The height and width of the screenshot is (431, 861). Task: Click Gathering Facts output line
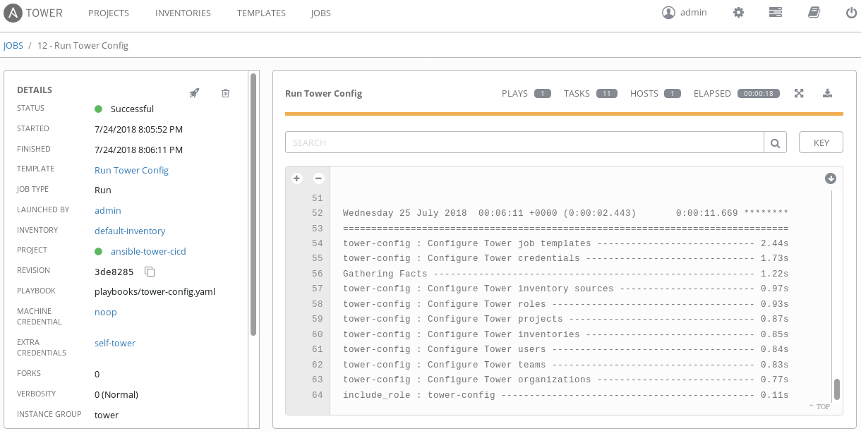[x=565, y=274]
